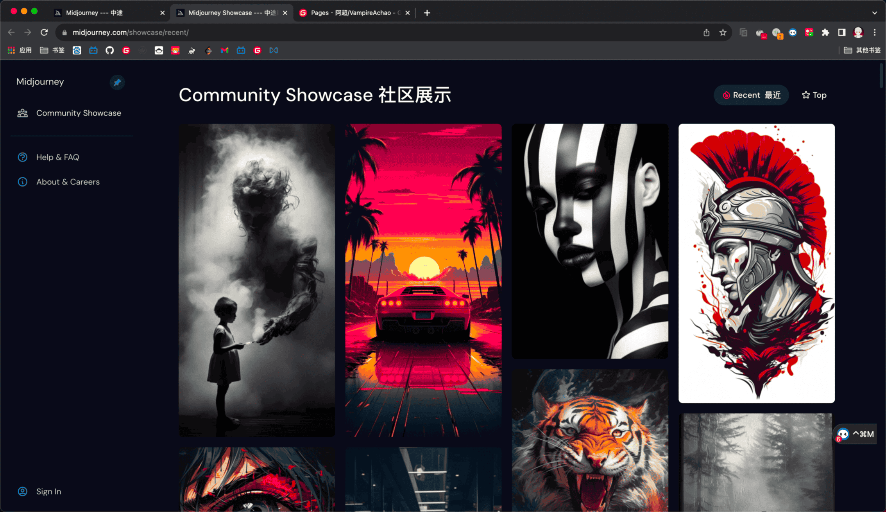Open the GitHub bookmark icon
The width and height of the screenshot is (886, 512).
110,50
